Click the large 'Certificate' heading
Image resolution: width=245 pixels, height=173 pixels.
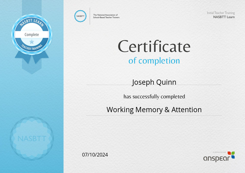[x=154, y=47]
